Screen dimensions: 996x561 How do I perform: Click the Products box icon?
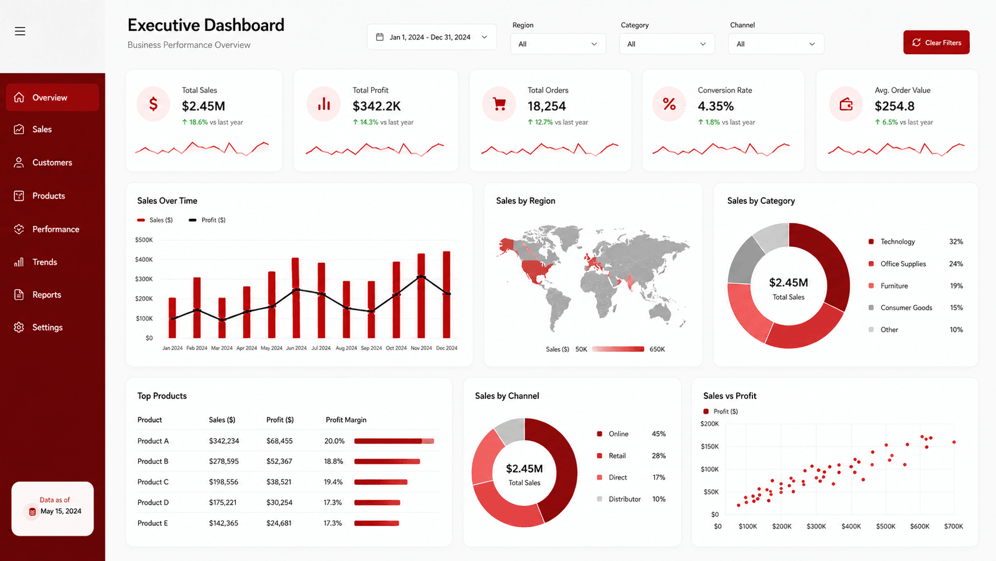click(19, 196)
